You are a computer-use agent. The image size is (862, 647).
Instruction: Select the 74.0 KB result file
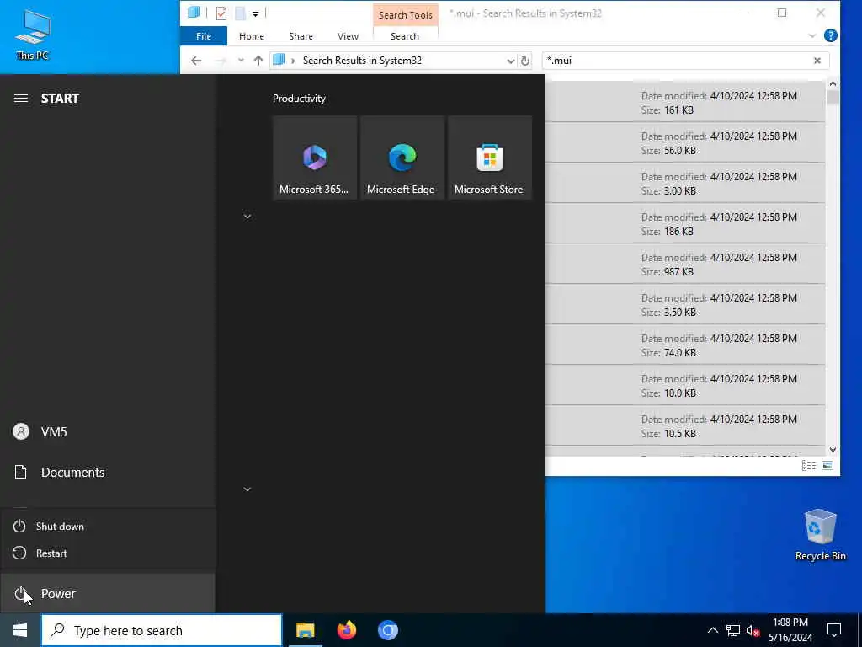tap(685, 345)
